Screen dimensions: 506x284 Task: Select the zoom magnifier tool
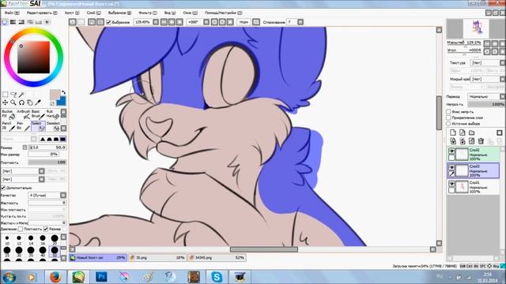[13, 103]
